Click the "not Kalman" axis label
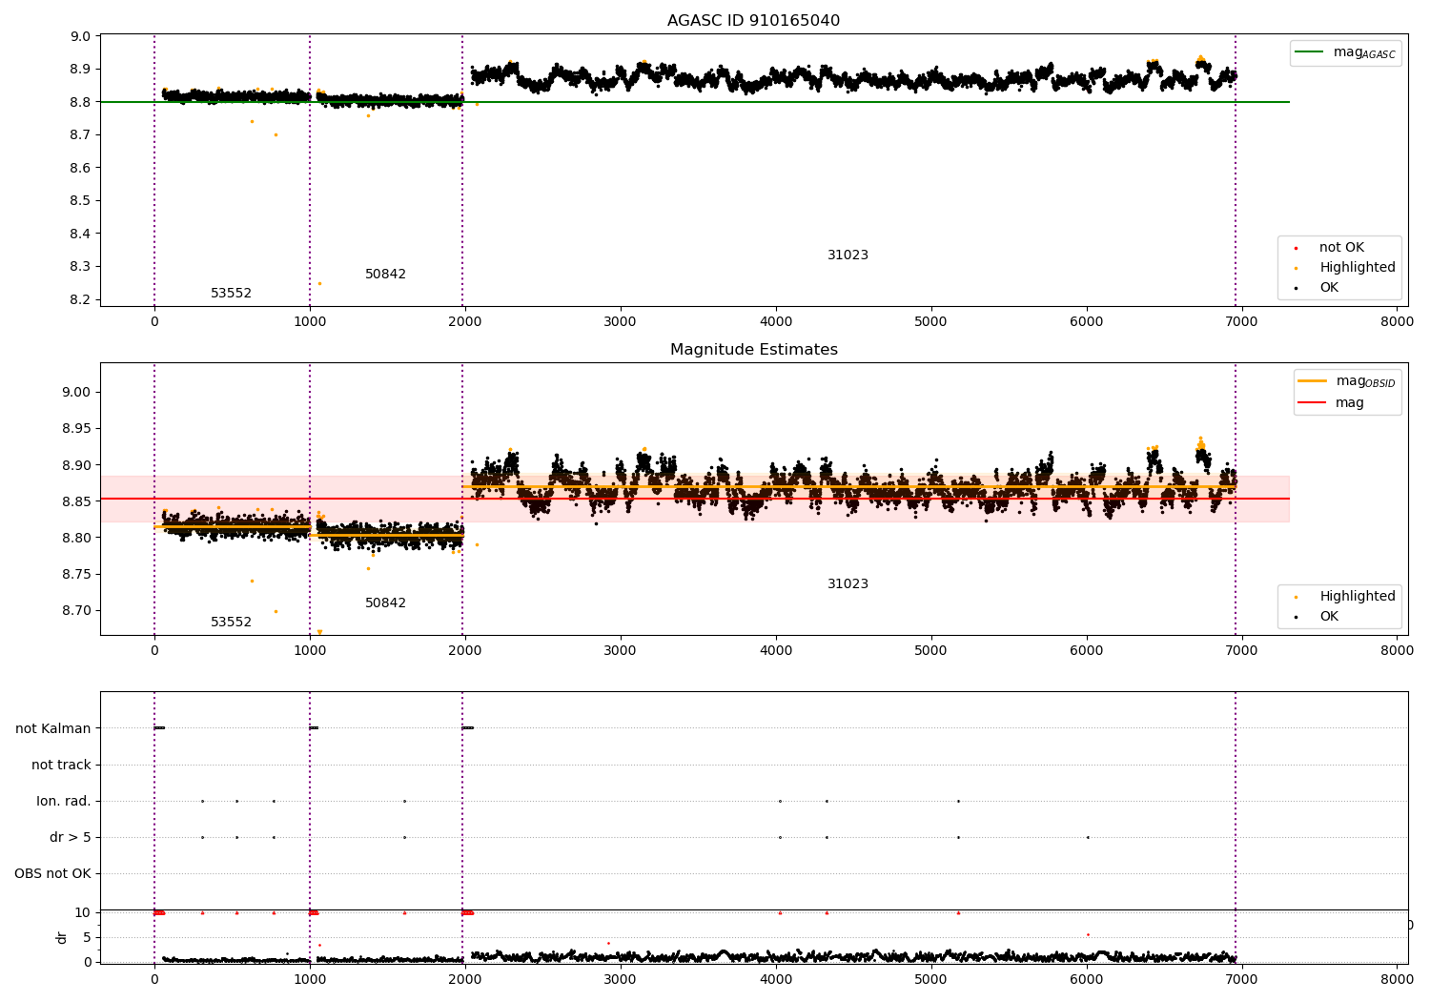The height and width of the screenshot is (1001, 1430). pyautogui.click(x=53, y=728)
